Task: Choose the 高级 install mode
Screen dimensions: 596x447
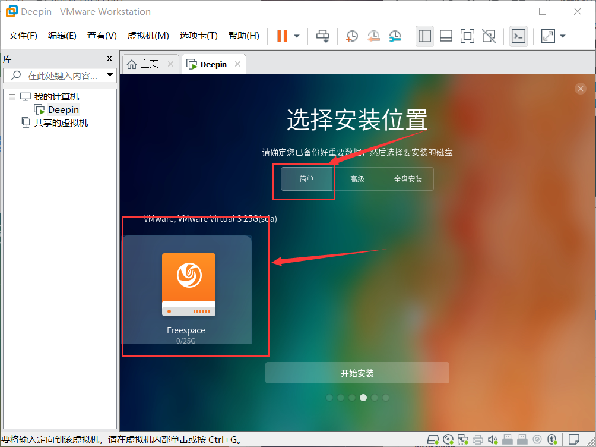Action: click(x=357, y=179)
